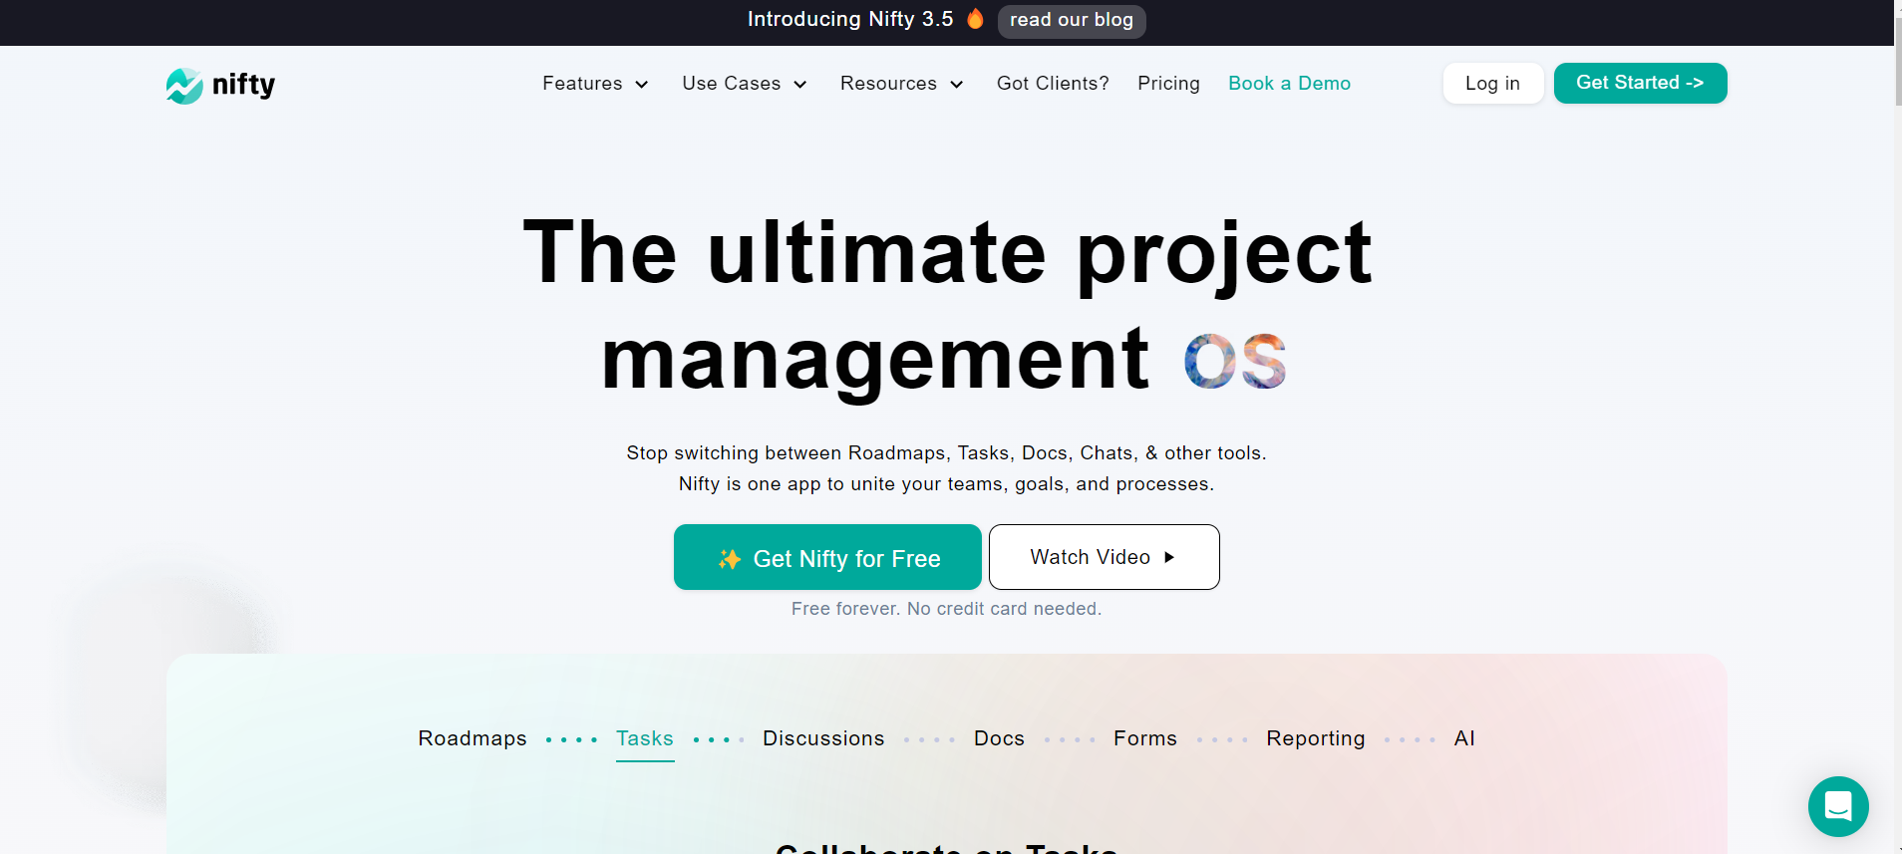The width and height of the screenshot is (1902, 854).
Task: Switch to the Forms tab
Action: [1145, 738]
